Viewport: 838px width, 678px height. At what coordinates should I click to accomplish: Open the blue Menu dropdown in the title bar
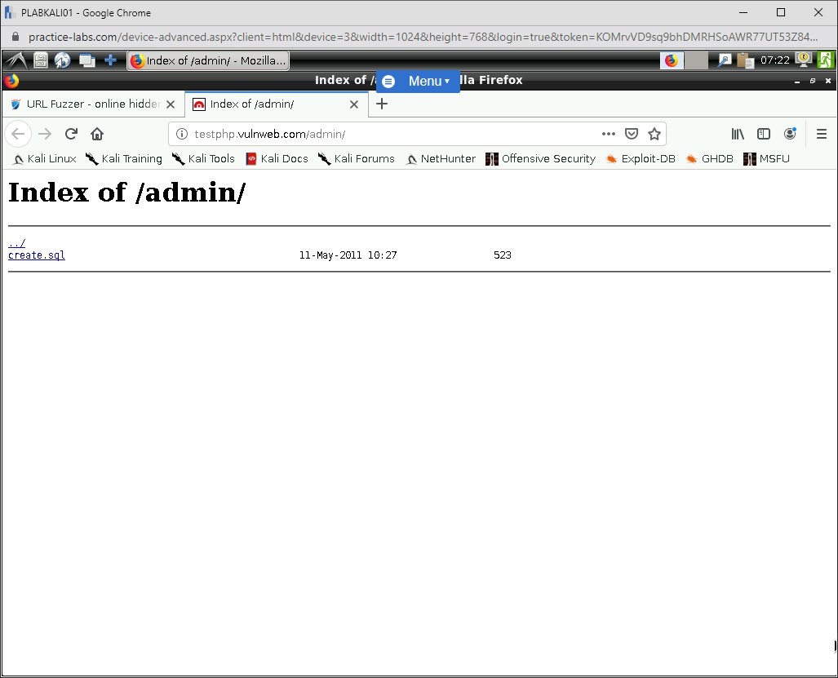coord(425,80)
